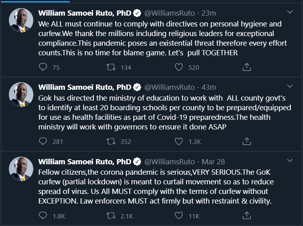
Task: Share the 23m-old tweet
Action: (x=247, y=67)
